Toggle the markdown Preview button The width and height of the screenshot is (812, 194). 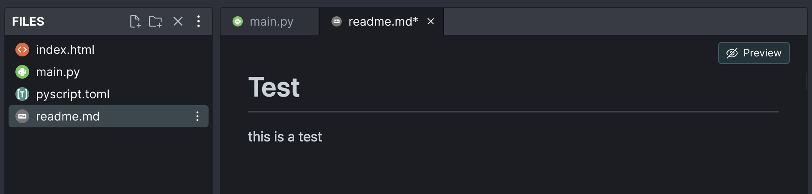(x=754, y=53)
